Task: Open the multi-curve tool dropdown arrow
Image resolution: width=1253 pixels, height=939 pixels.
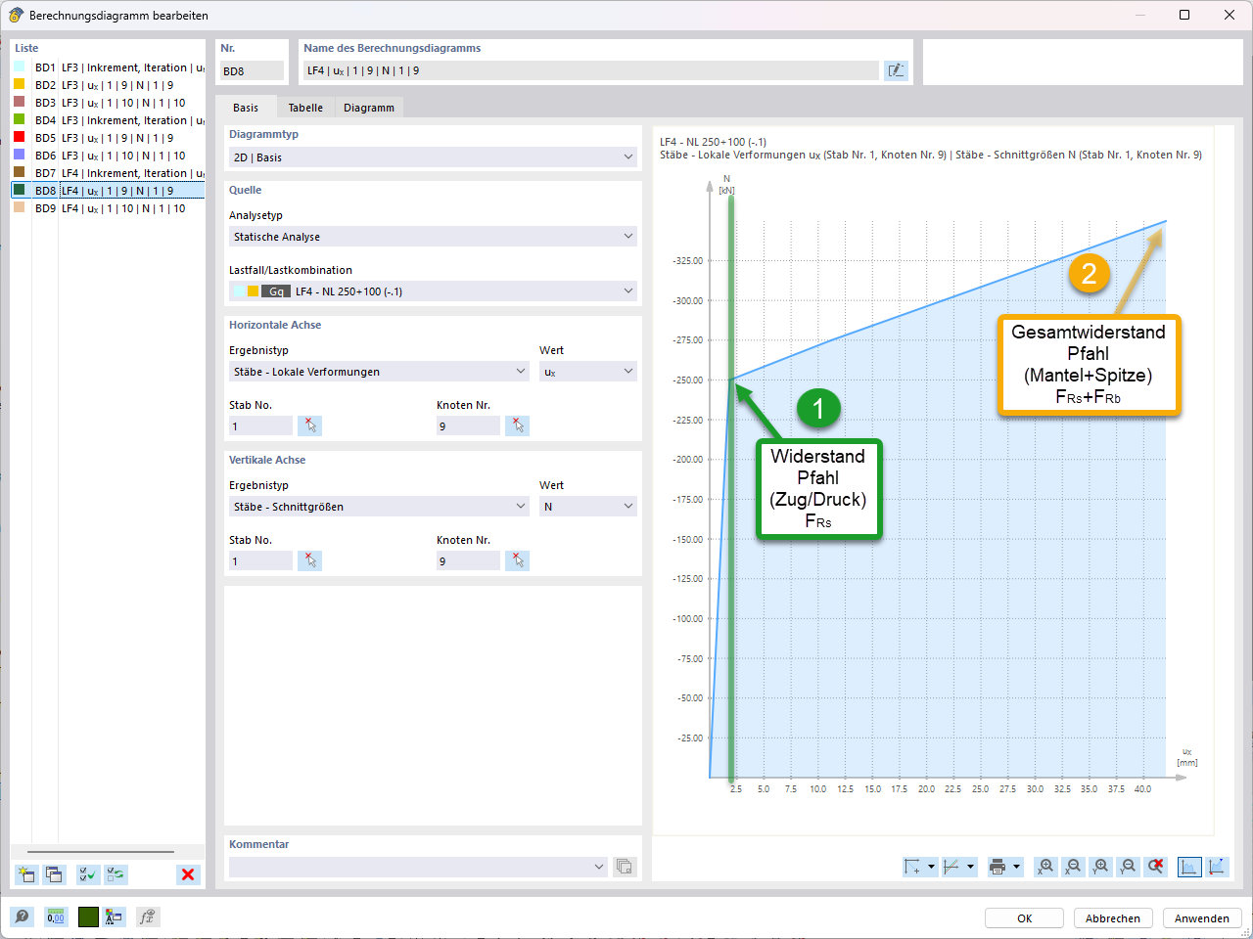Action: pos(970,867)
